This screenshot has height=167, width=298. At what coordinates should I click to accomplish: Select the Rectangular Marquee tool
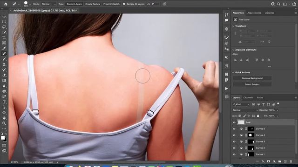pos(4,22)
